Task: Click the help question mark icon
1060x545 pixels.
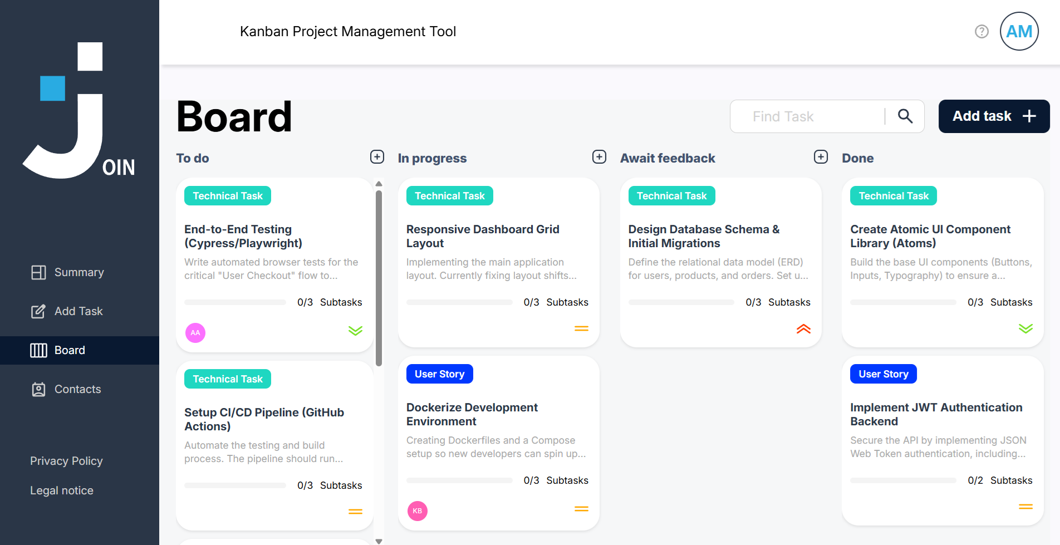Action: click(982, 32)
